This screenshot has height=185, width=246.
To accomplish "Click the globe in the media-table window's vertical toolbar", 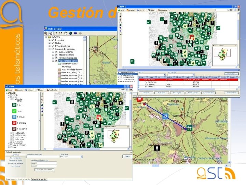I will [x=121, y=25].
